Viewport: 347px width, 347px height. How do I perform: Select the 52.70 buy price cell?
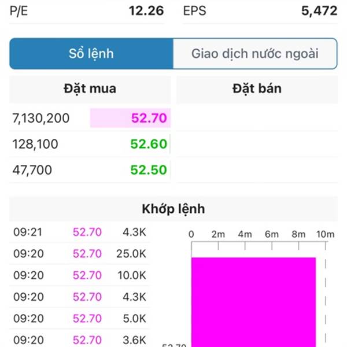click(130, 118)
